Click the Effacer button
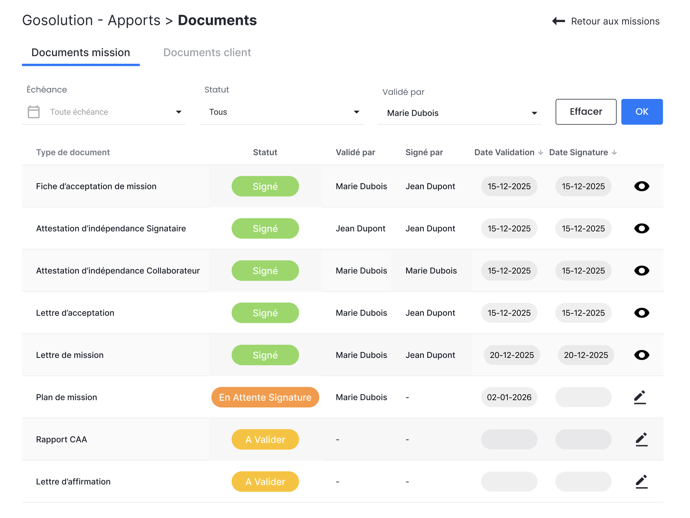This screenshot has width=690, height=518. (586, 112)
